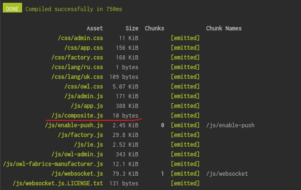
Task: Click the '1 bytes' size value
Action: point(127,67)
